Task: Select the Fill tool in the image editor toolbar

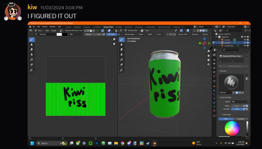Action: [x=32, y=60]
